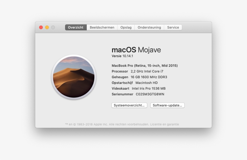
Task: Open the Licentie en garantie link
Action: tap(164, 124)
